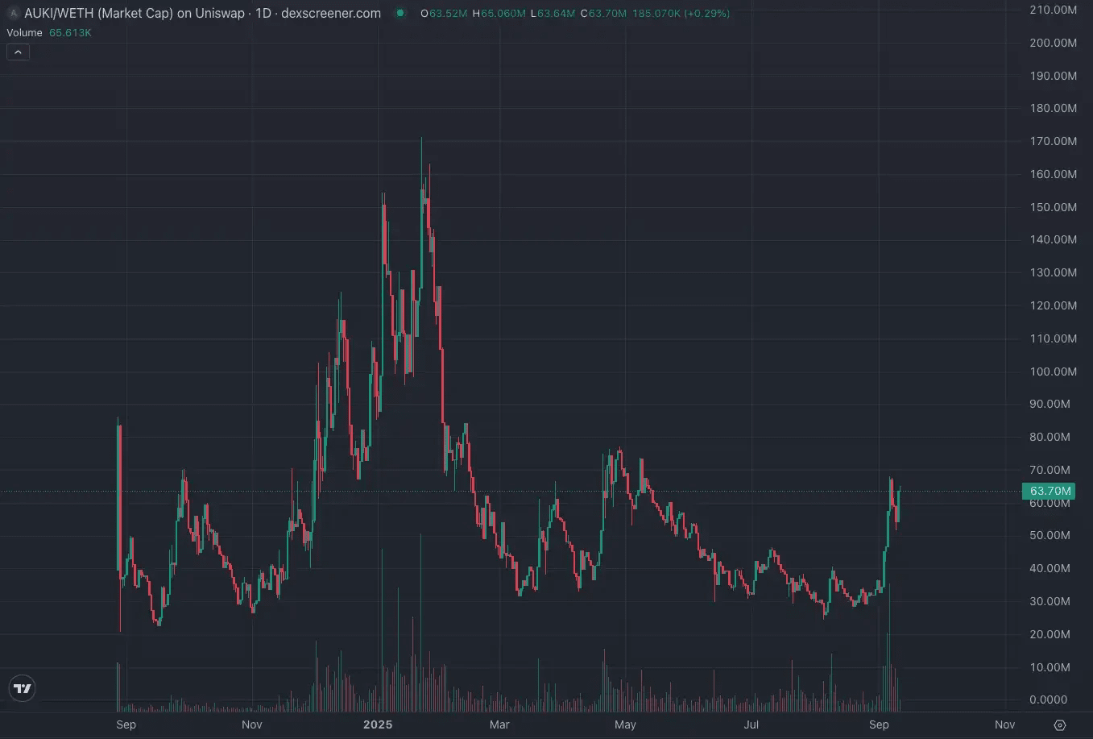Image resolution: width=1093 pixels, height=739 pixels.
Task: Click the low value L63.64M in legend
Action: point(552,14)
